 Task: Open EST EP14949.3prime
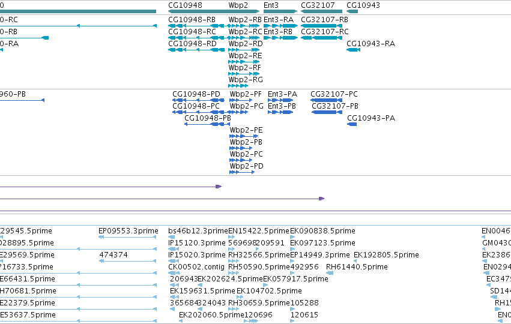pos(320,255)
